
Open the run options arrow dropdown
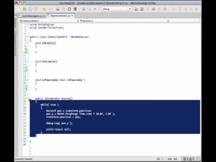[x=95, y=9]
